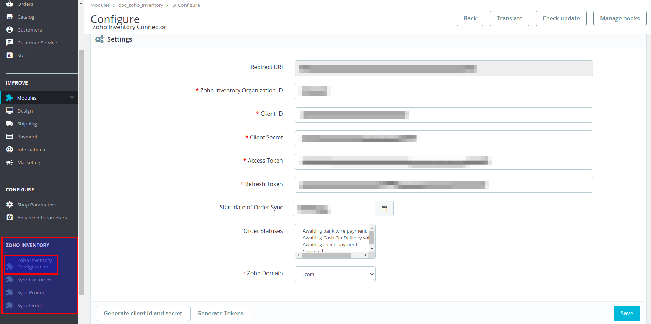
Task: Focus the Zoho Inventory Organization ID field
Action: tap(444, 91)
